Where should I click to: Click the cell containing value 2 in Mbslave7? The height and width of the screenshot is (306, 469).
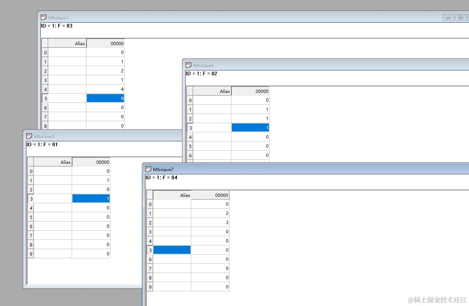click(x=210, y=213)
